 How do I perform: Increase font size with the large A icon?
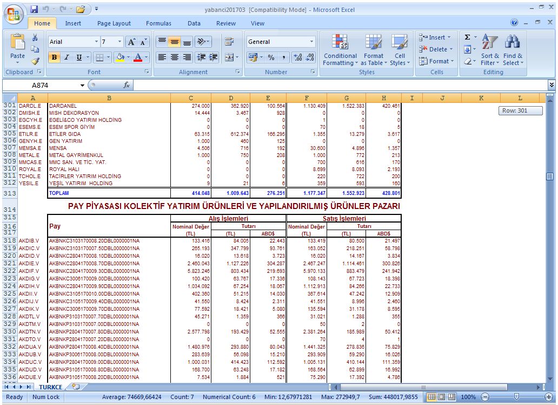coord(131,42)
